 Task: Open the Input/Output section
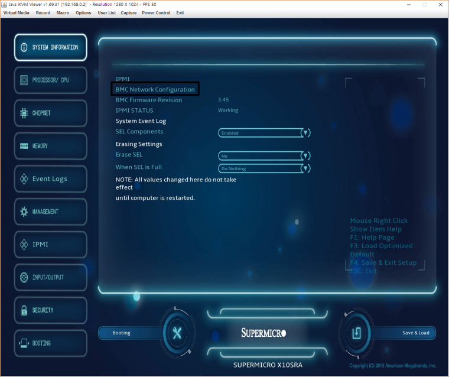click(51, 277)
